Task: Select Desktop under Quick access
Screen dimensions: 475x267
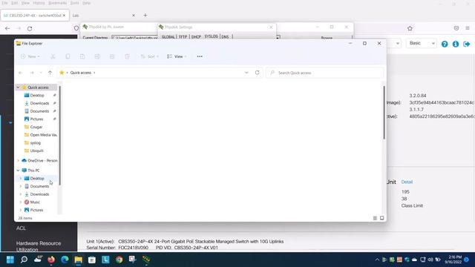Action: pyautogui.click(x=37, y=96)
